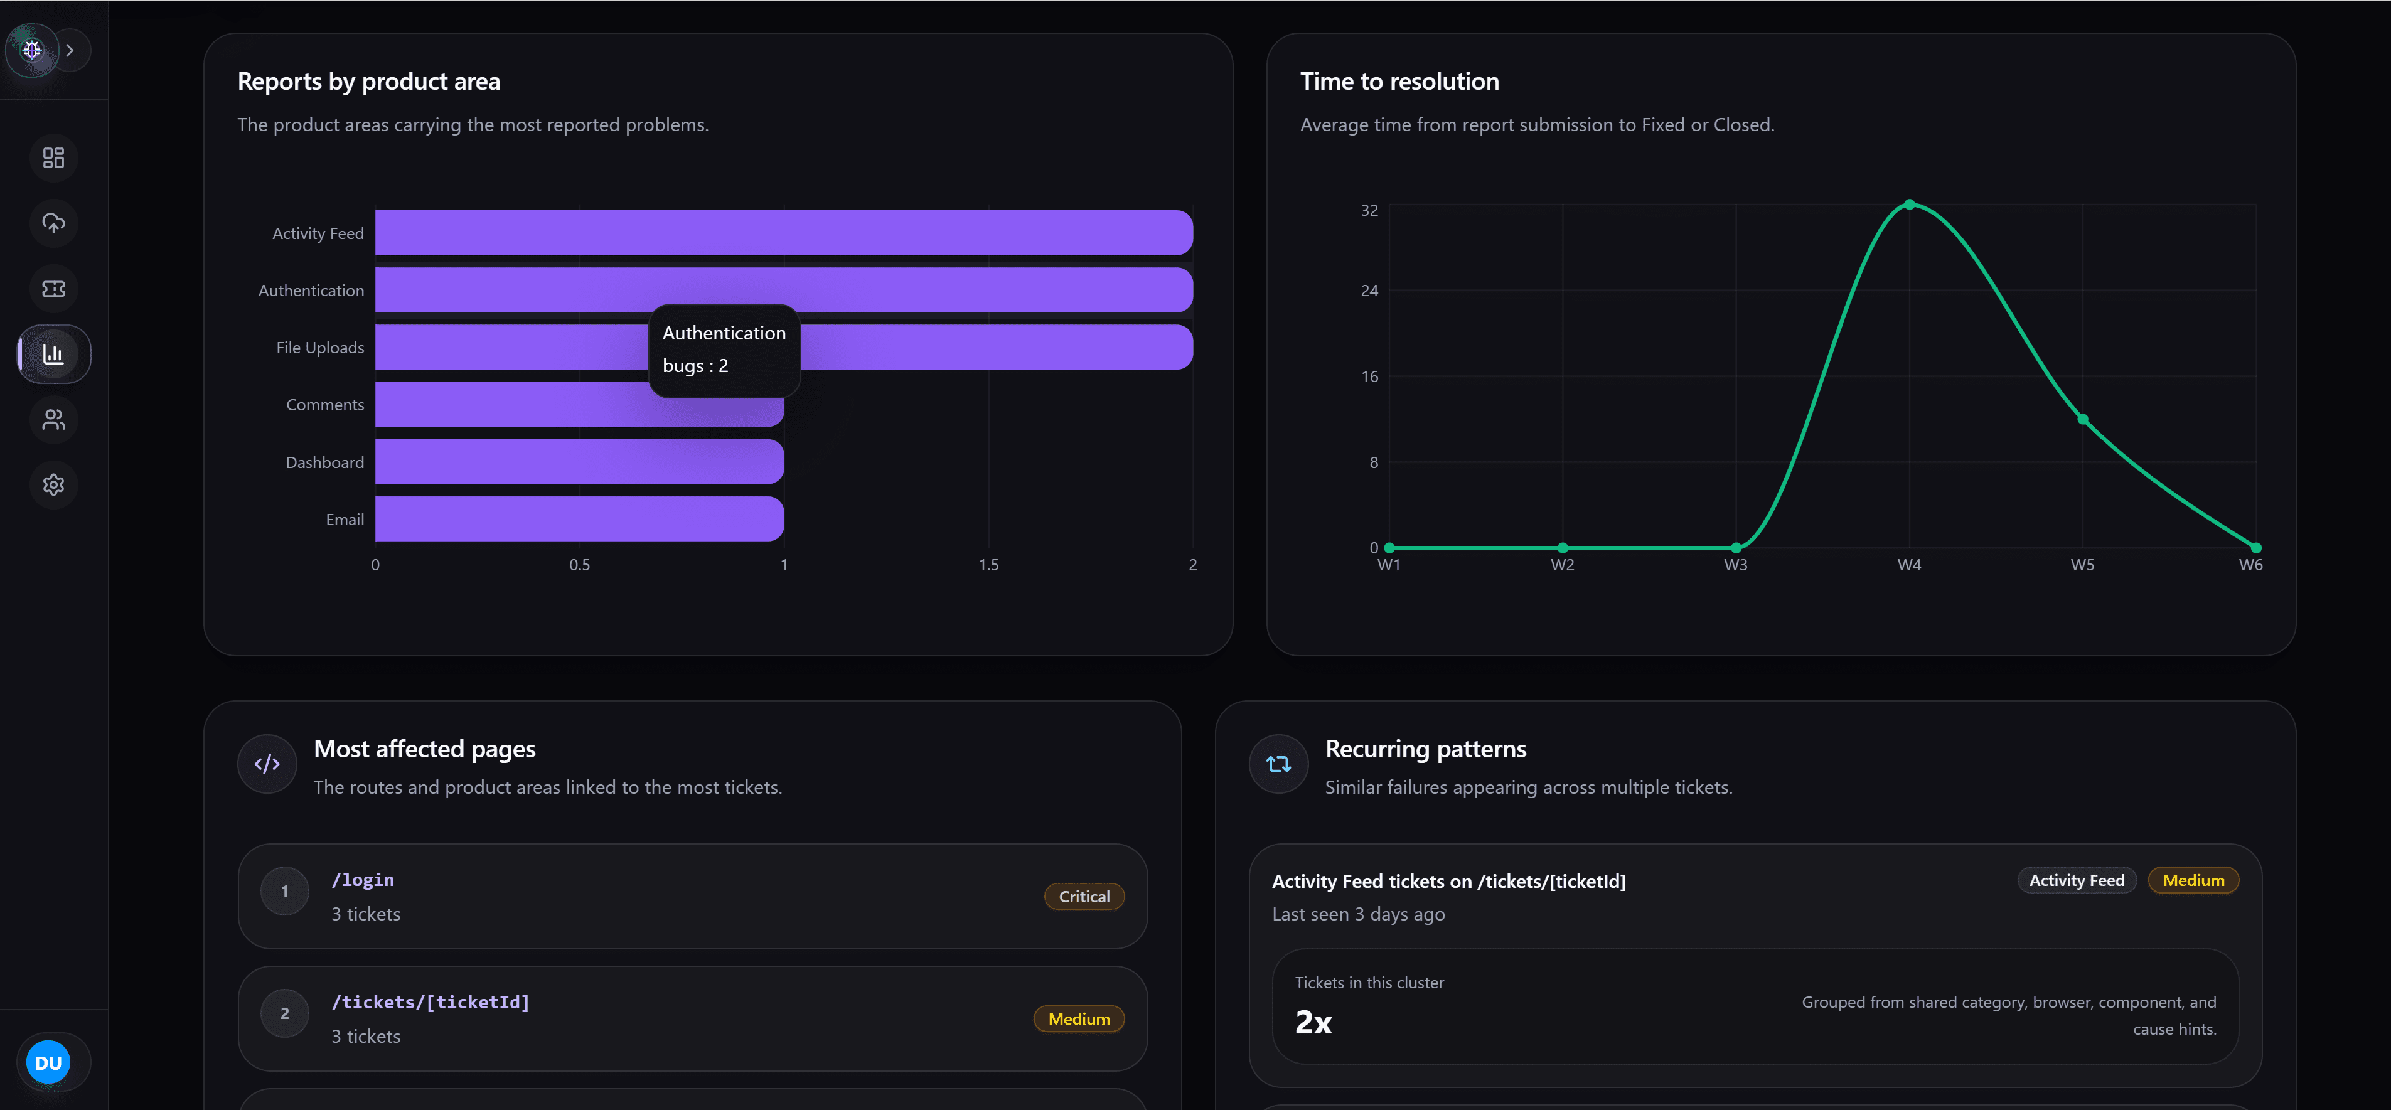Image resolution: width=2391 pixels, height=1110 pixels.
Task: Click the 'Activity Feed tickets on /tickets/[ticketId]' title
Action: click(1449, 882)
